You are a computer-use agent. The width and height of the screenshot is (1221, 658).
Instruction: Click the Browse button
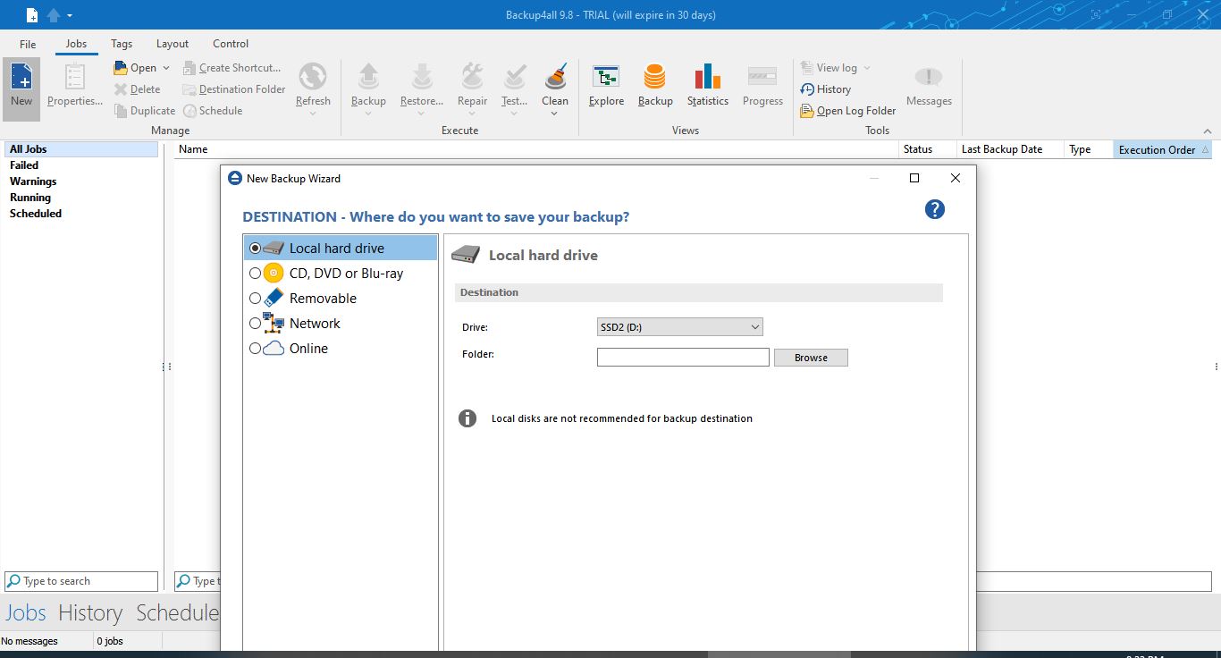click(811, 358)
